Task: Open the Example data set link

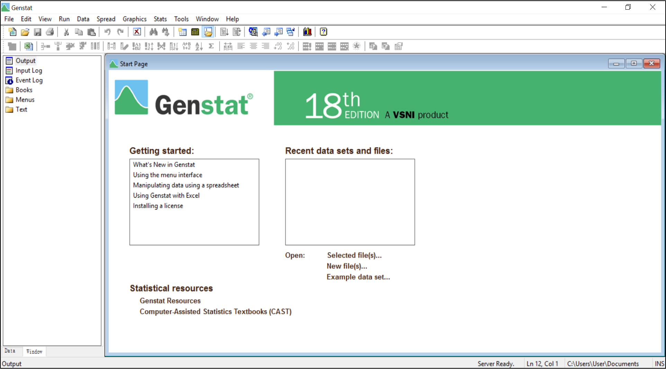Action: [358, 277]
